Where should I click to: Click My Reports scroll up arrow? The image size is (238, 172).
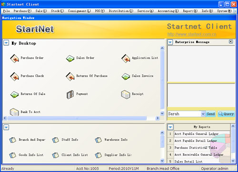point(233,126)
